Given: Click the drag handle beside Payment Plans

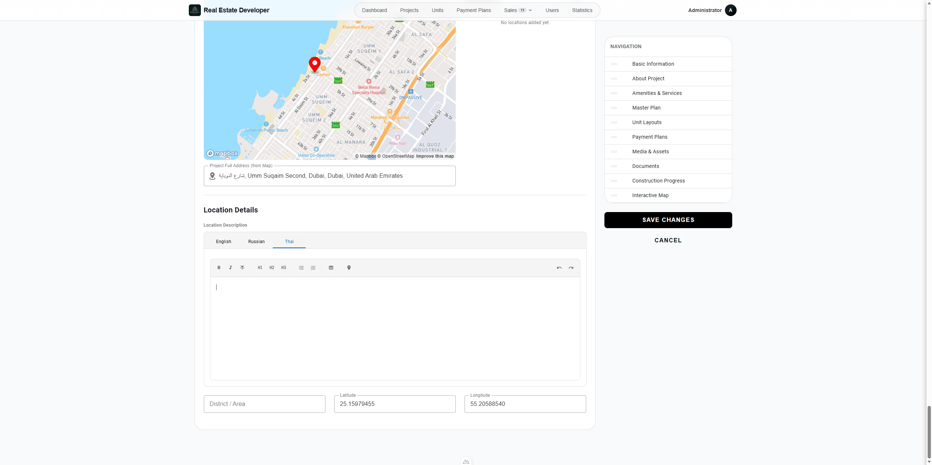Looking at the screenshot, I should (614, 137).
